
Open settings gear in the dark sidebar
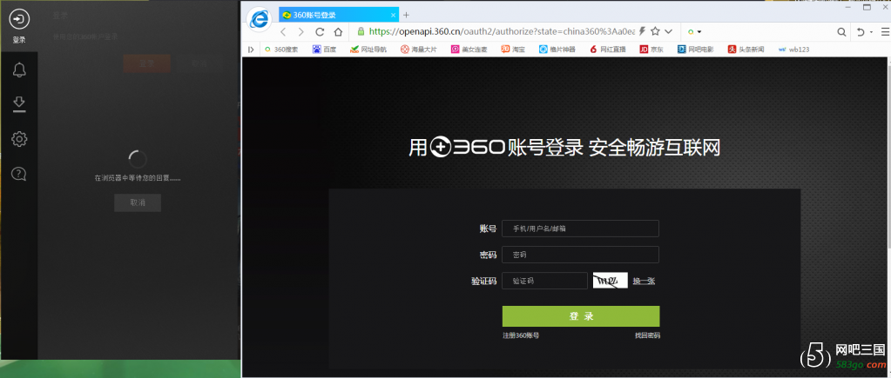pos(19,139)
